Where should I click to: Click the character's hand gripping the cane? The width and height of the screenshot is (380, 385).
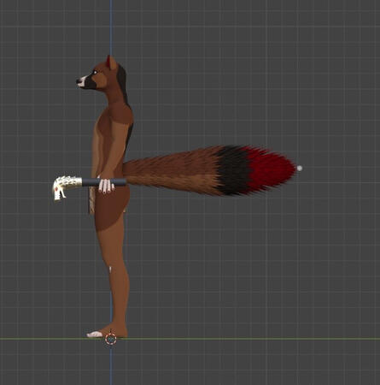(x=106, y=186)
